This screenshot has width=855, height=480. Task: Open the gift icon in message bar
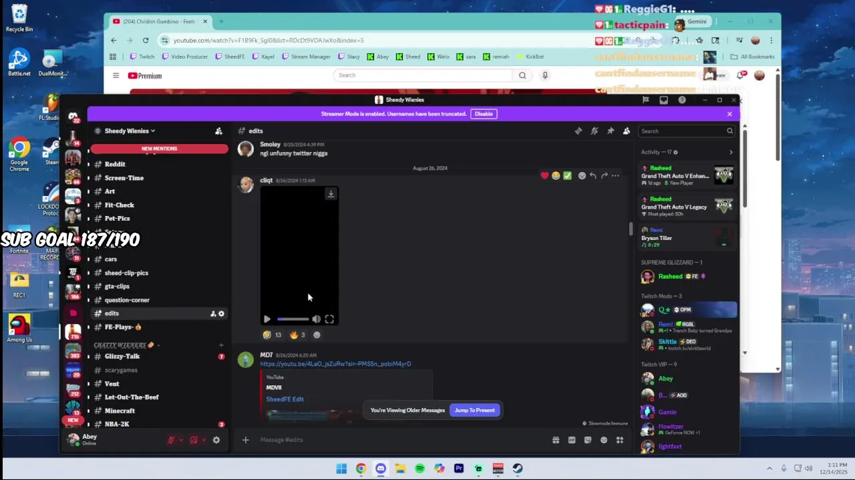[556, 440]
